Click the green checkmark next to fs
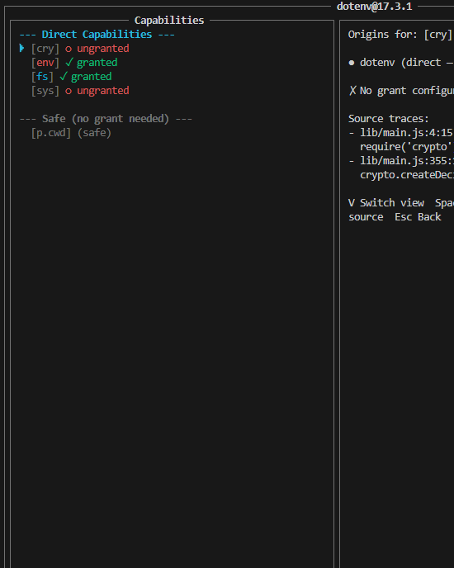Screen dimensions: 454x568 click(x=64, y=77)
